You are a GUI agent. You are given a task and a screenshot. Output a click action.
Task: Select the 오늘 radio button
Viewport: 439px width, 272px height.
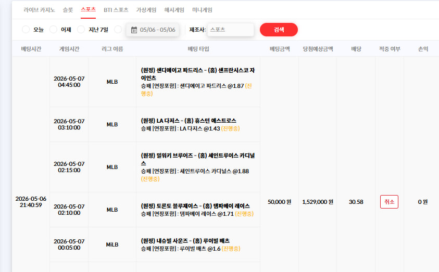(x=26, y=29)
